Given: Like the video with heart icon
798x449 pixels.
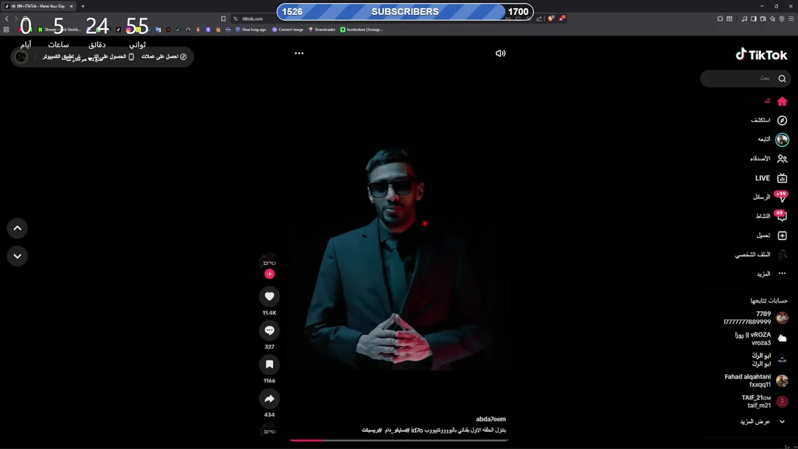Looking at the screenshot, I should (269, 297).
